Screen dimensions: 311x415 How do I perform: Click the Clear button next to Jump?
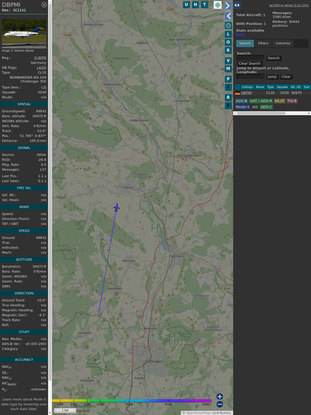click(286, 76)
